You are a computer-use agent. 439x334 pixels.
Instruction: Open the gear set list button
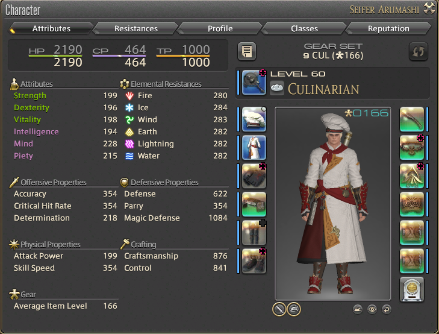247,51
